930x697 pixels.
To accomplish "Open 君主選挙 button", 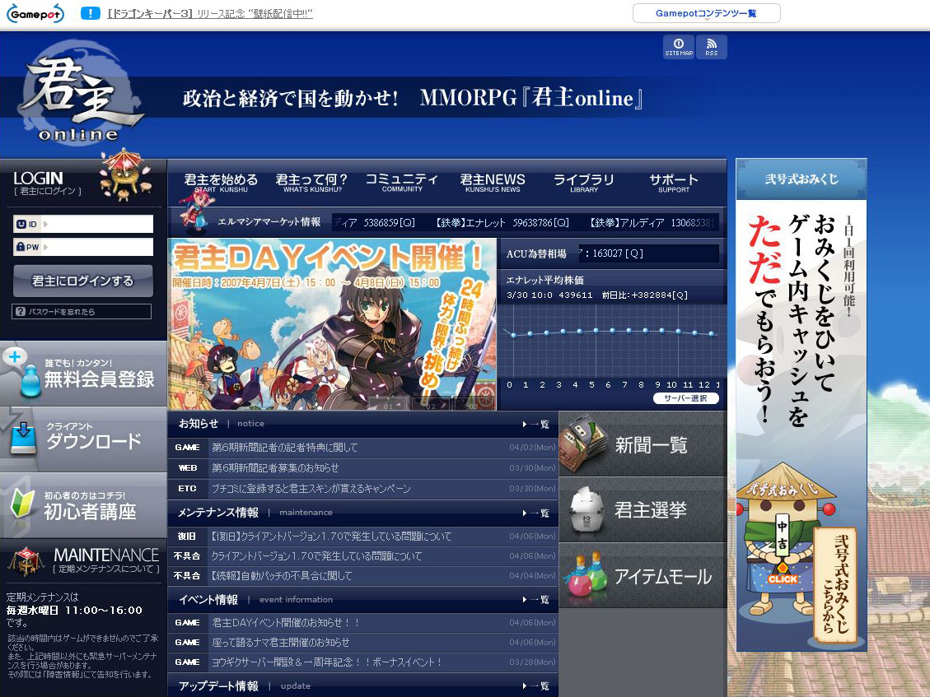I will [x=643, y=509].
